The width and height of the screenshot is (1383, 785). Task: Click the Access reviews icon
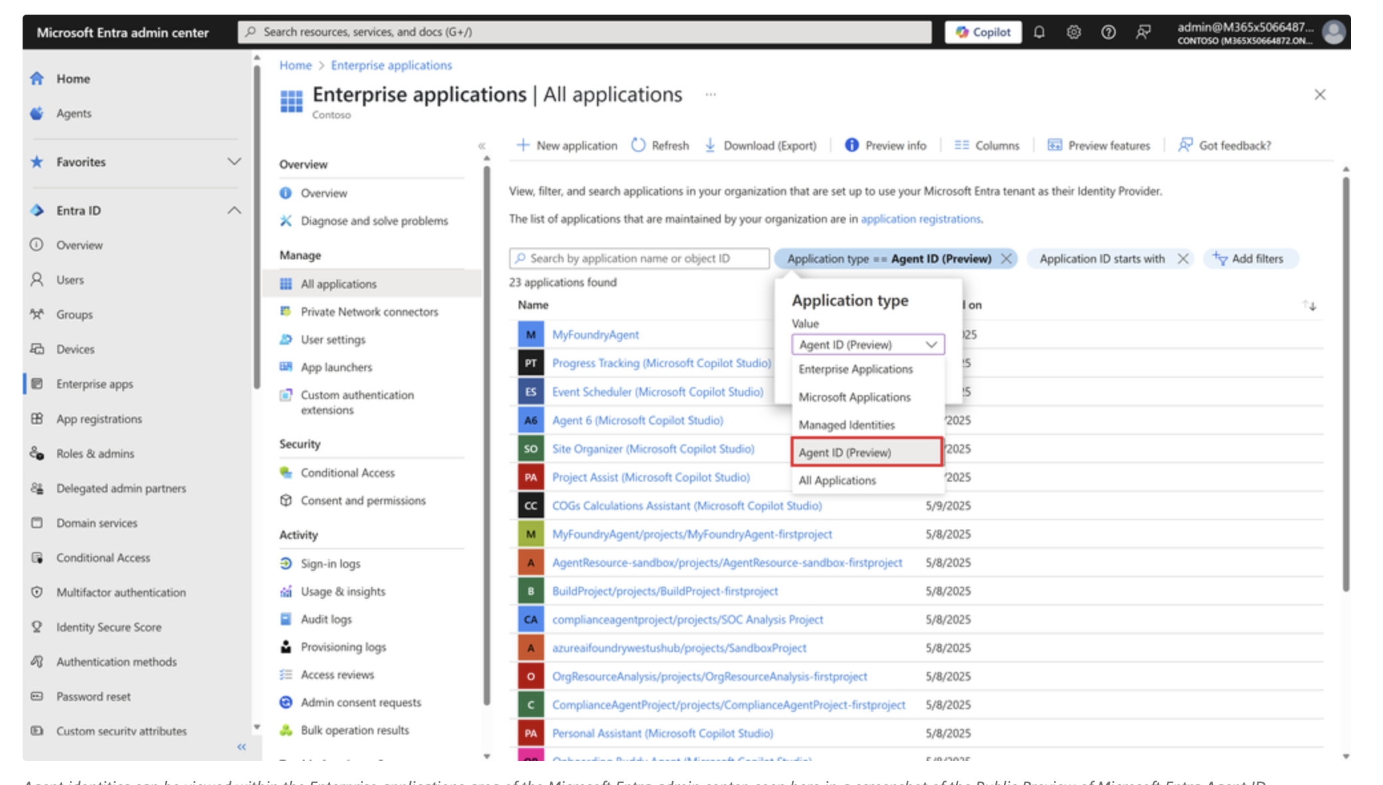286,675
